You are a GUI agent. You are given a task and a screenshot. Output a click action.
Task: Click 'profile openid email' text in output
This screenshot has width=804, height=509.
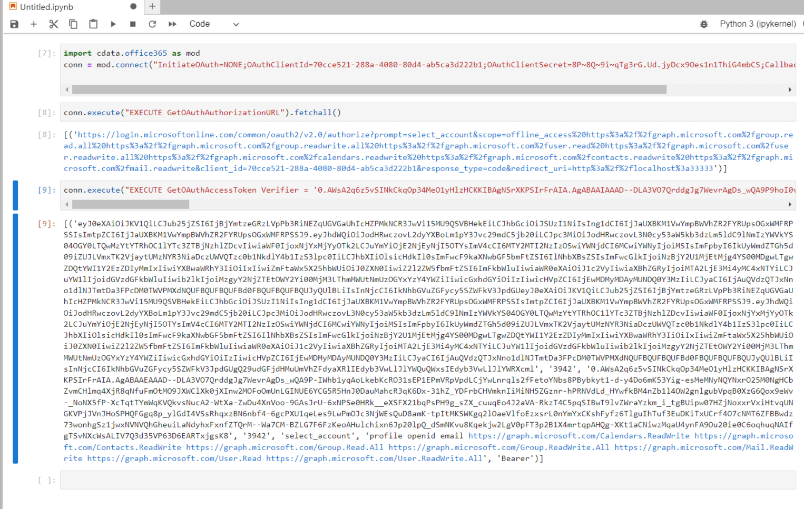tap(416, 436)
